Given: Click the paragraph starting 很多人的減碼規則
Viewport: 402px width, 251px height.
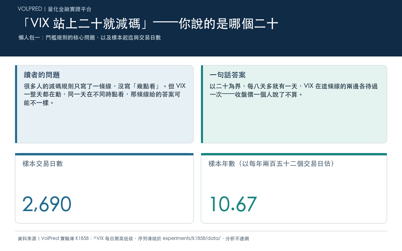Looking at the screenshot, I should [x=105, y=94].
